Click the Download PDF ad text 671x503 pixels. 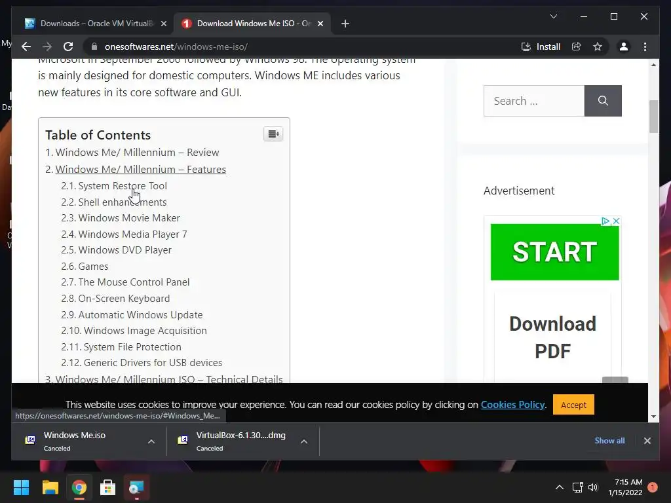[552, 337]
